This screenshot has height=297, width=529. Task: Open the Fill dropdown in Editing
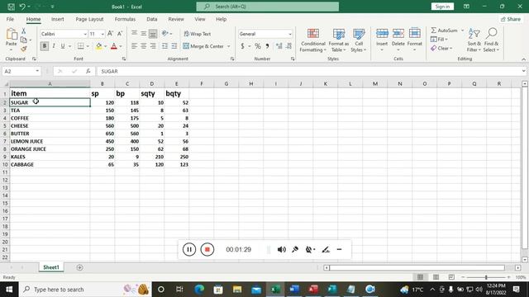coord(439,40)
